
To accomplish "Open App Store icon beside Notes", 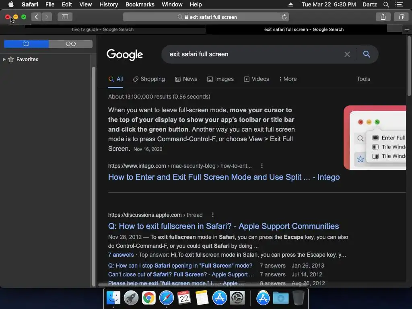I will point(219,298).
